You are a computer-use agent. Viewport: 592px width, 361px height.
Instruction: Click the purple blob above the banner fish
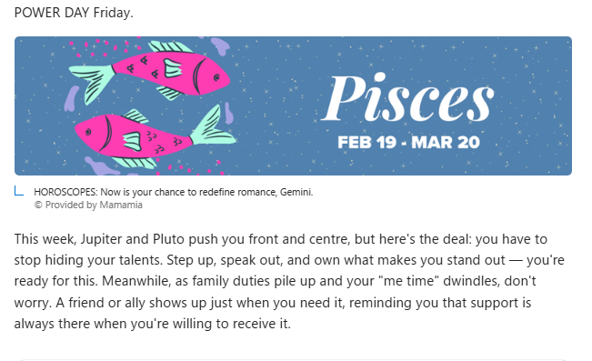pyautogui.click(x=220, y=46)
